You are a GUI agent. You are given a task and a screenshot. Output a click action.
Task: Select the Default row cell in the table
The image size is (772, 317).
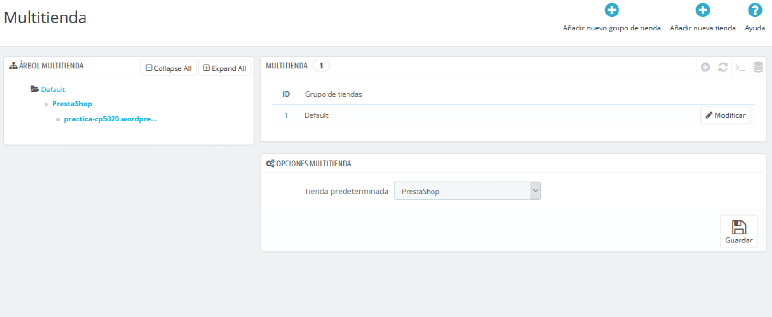tap(317, 115)
